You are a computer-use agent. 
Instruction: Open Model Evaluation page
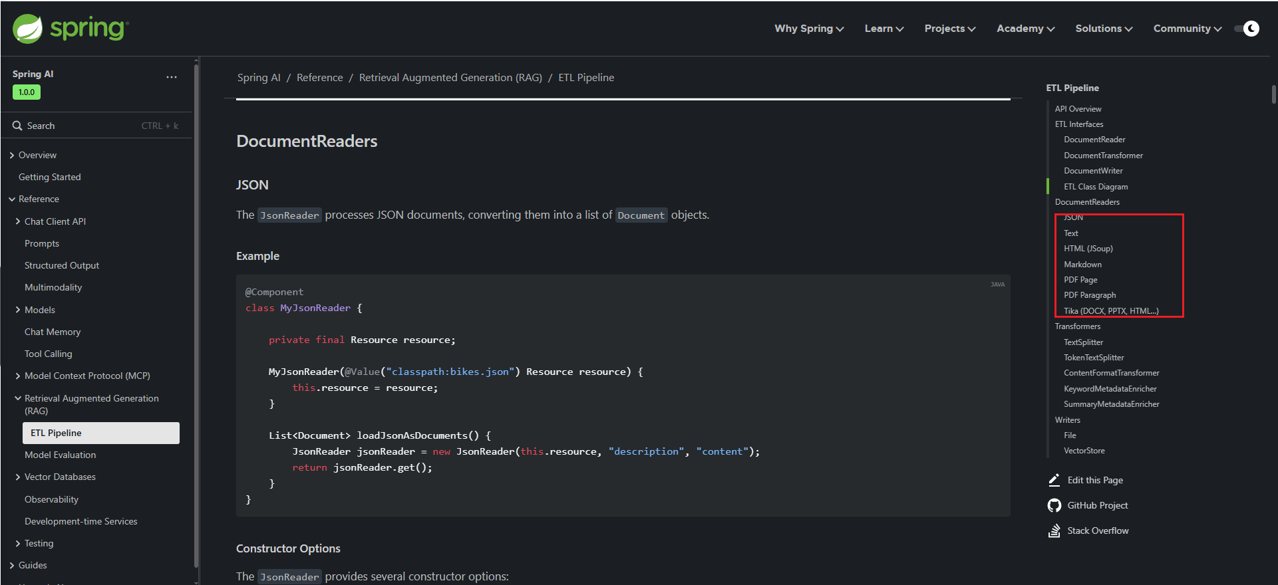tap(61, 455)
